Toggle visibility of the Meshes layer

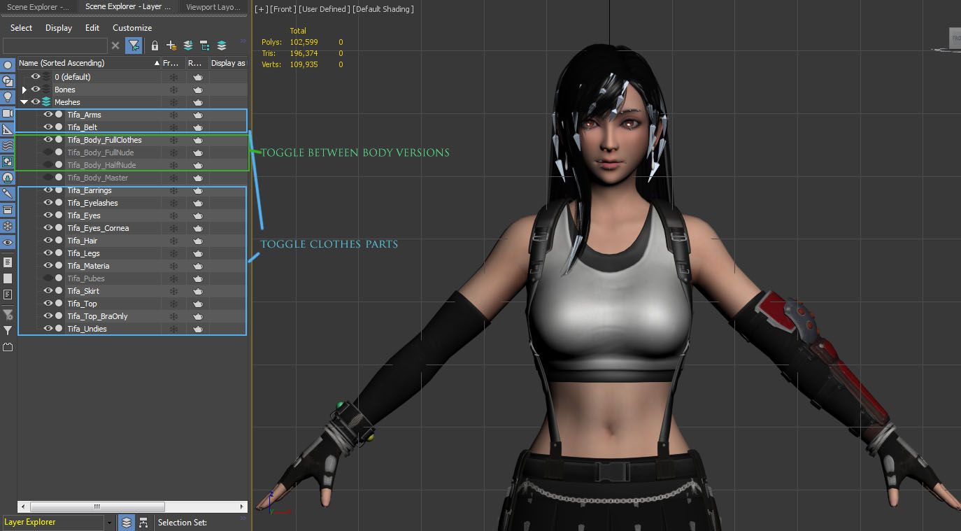tap(36, 102)
